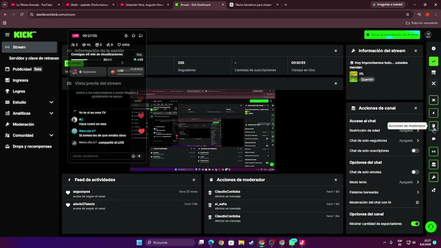Open Steam from the taskbar
Image resolution: width=441 pixels, height=248 pixels.
point(251,242)
